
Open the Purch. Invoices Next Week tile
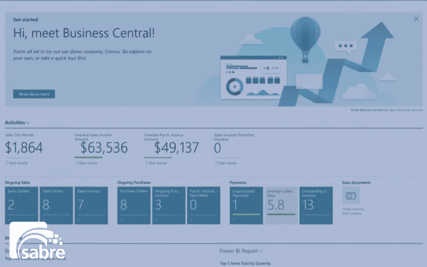[x=204, y=206]
